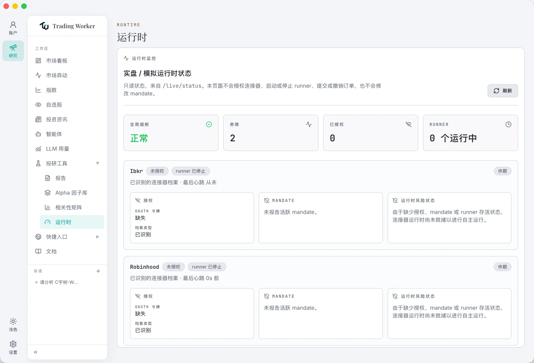This screenshot has width=534, height=363.
Task: Click the Robinhood connector name
Action: (145, 267)
